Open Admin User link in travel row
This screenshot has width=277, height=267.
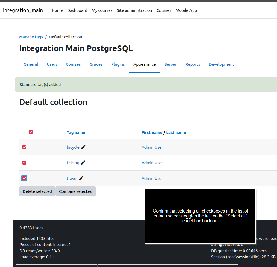(x=152, y=178)
